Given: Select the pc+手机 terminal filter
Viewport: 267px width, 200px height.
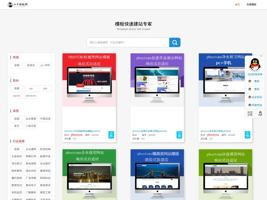Looking at the screenshot, I should [45, 65].
